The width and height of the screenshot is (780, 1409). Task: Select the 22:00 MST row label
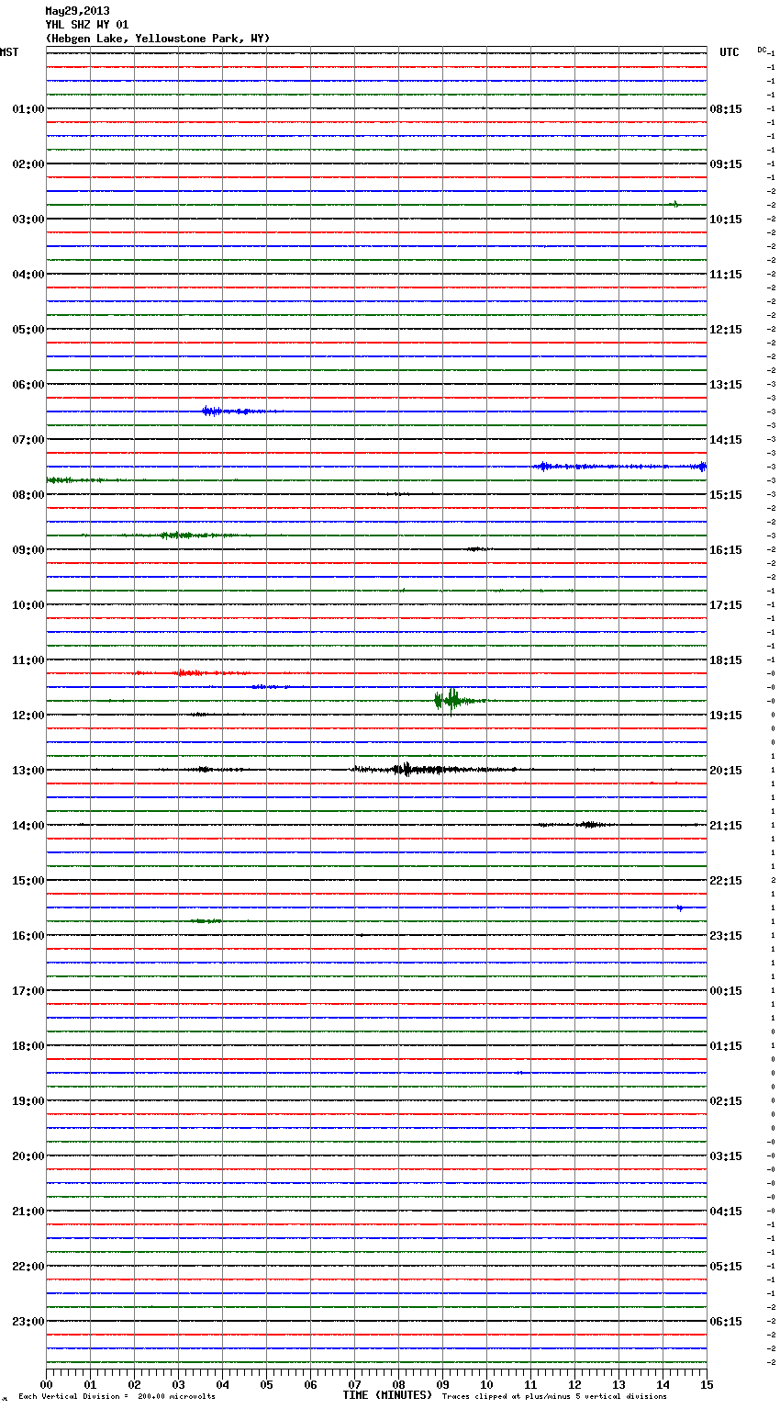[28, 1267]
